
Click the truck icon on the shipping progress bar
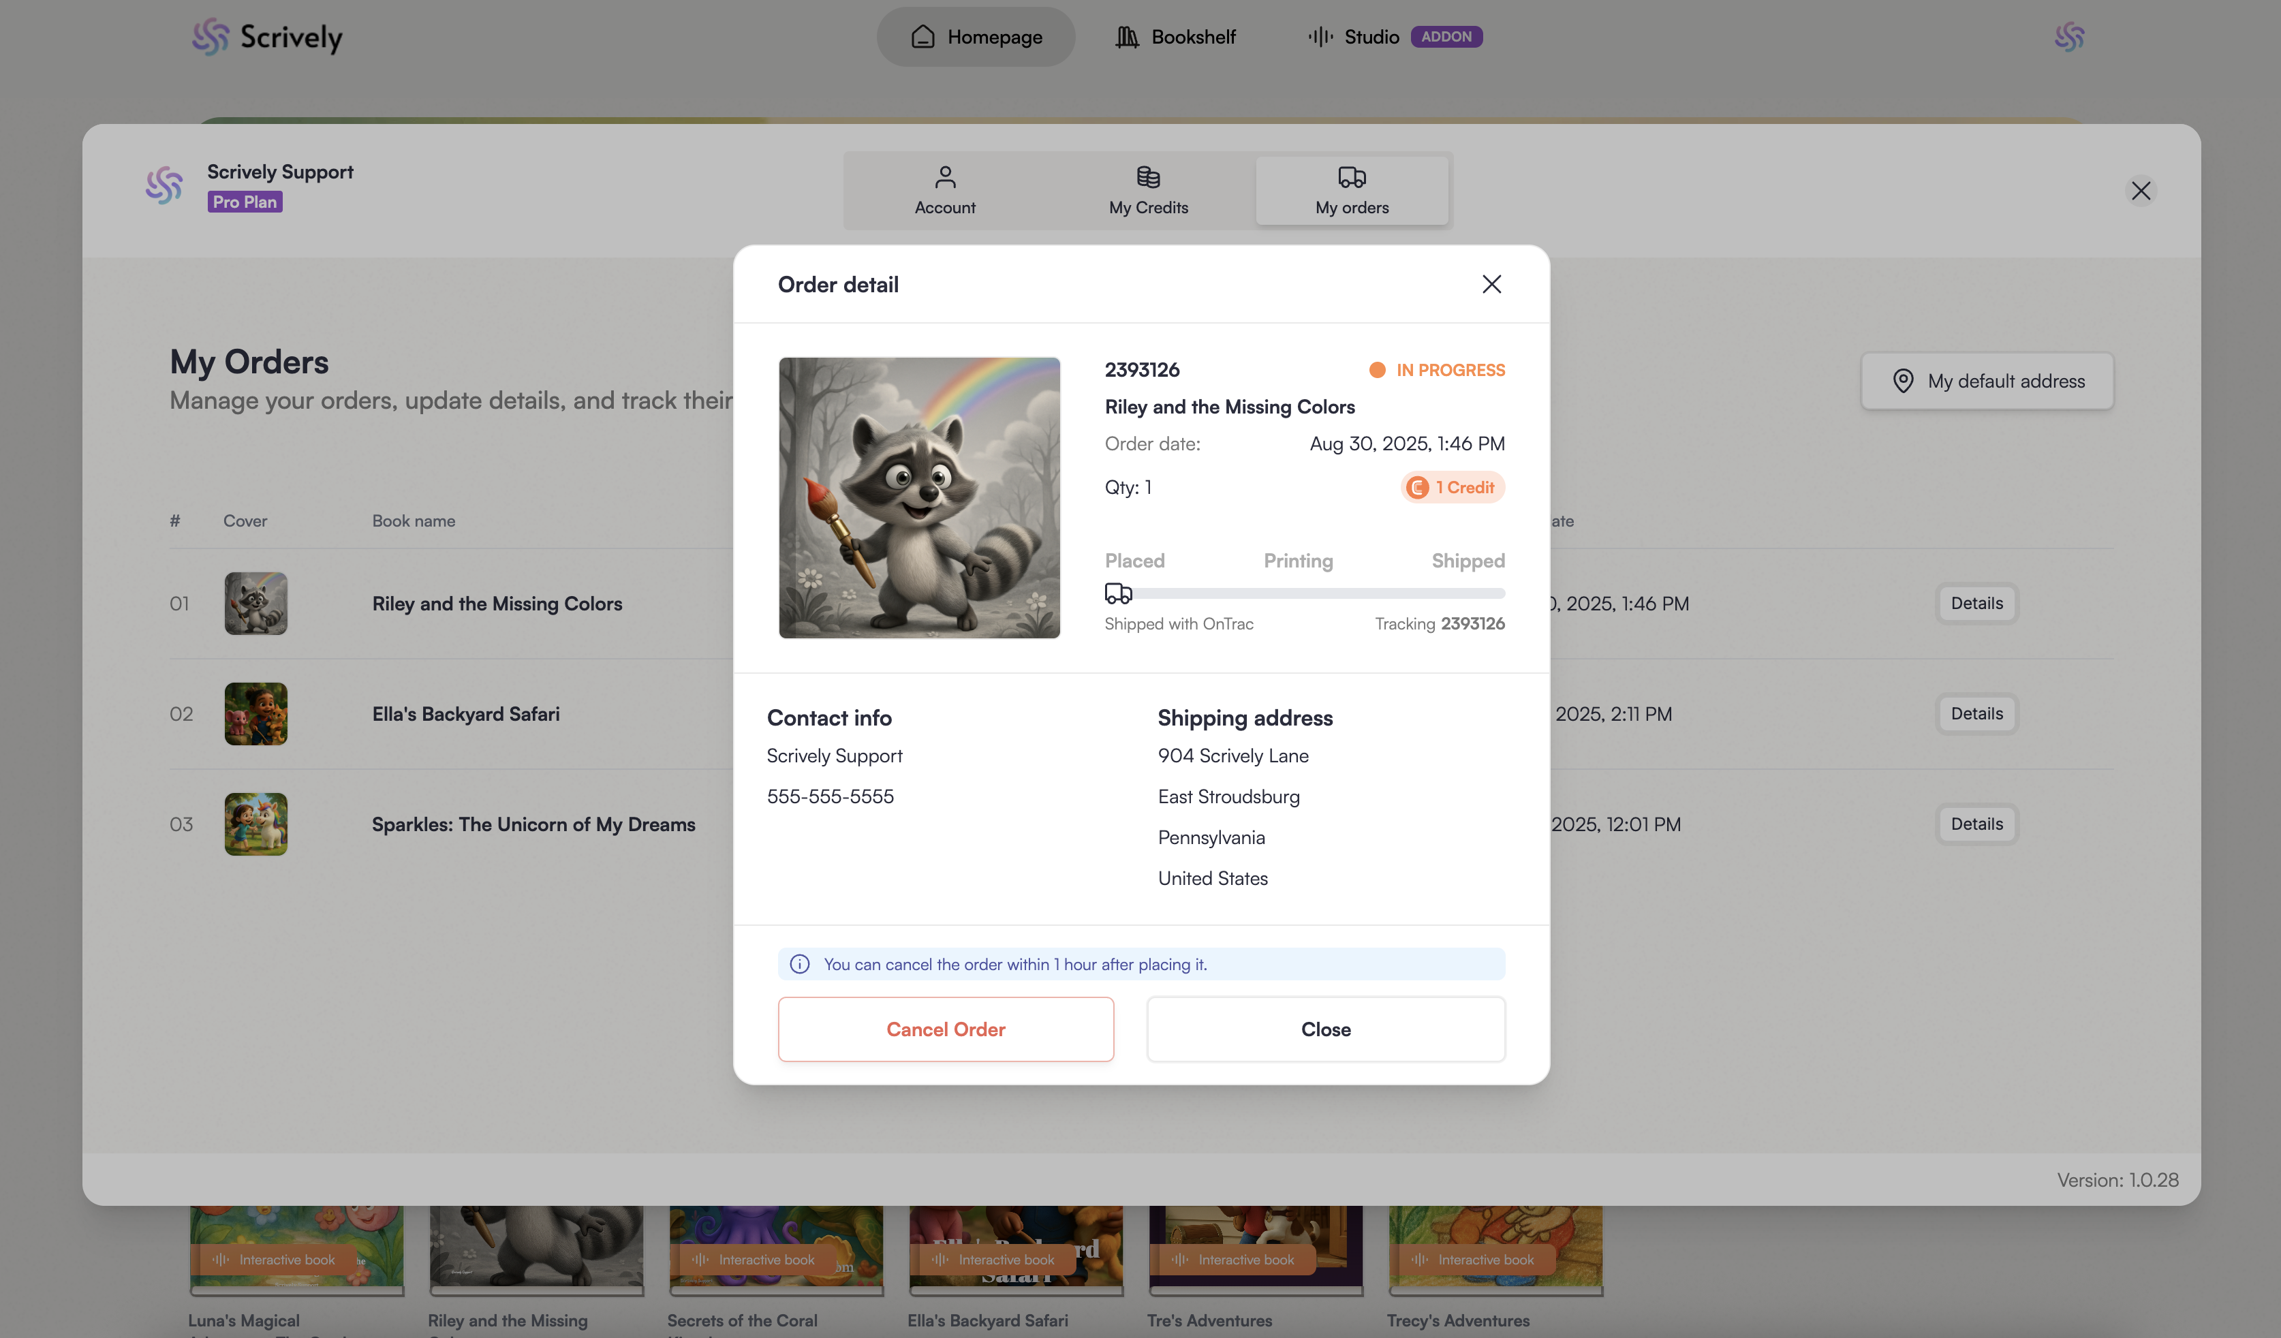(x=1118, y=593)
